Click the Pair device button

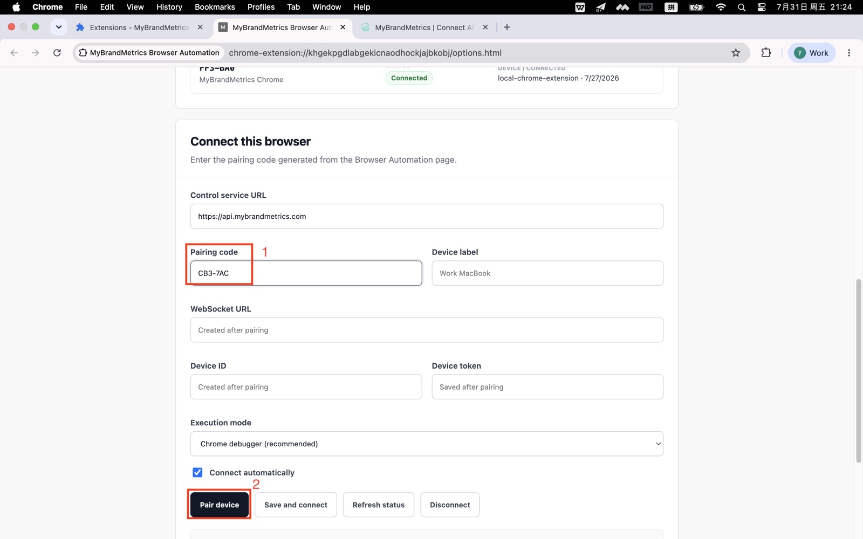click(x=219, y=505)
